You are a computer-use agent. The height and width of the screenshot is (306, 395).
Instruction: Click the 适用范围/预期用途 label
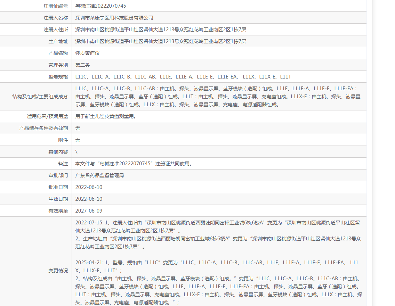tap(47, 116)
